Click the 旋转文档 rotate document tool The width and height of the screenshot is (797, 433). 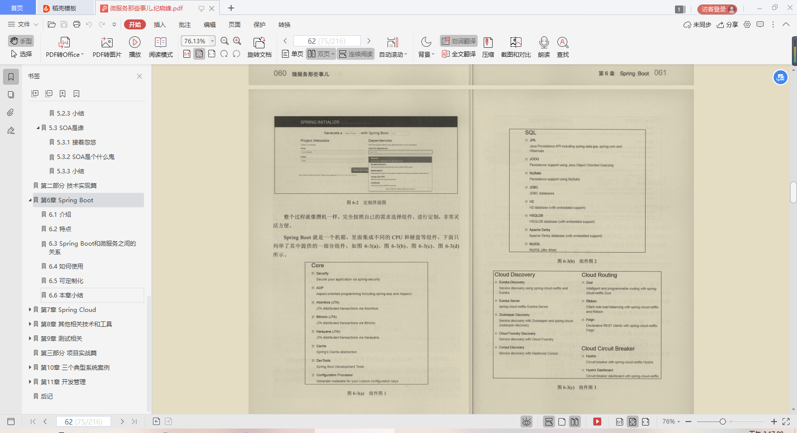pyautogui.click(x=259, y=47)
